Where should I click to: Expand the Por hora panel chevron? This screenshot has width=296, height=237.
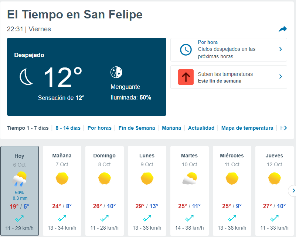[280, 49]
